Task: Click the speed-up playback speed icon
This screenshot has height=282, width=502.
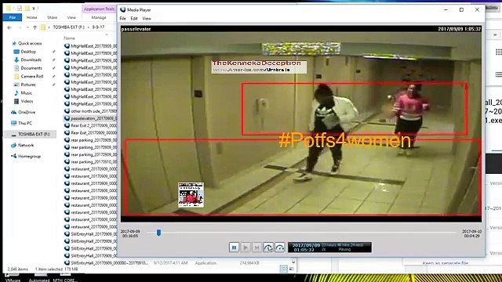Action: tap(279, 248)
